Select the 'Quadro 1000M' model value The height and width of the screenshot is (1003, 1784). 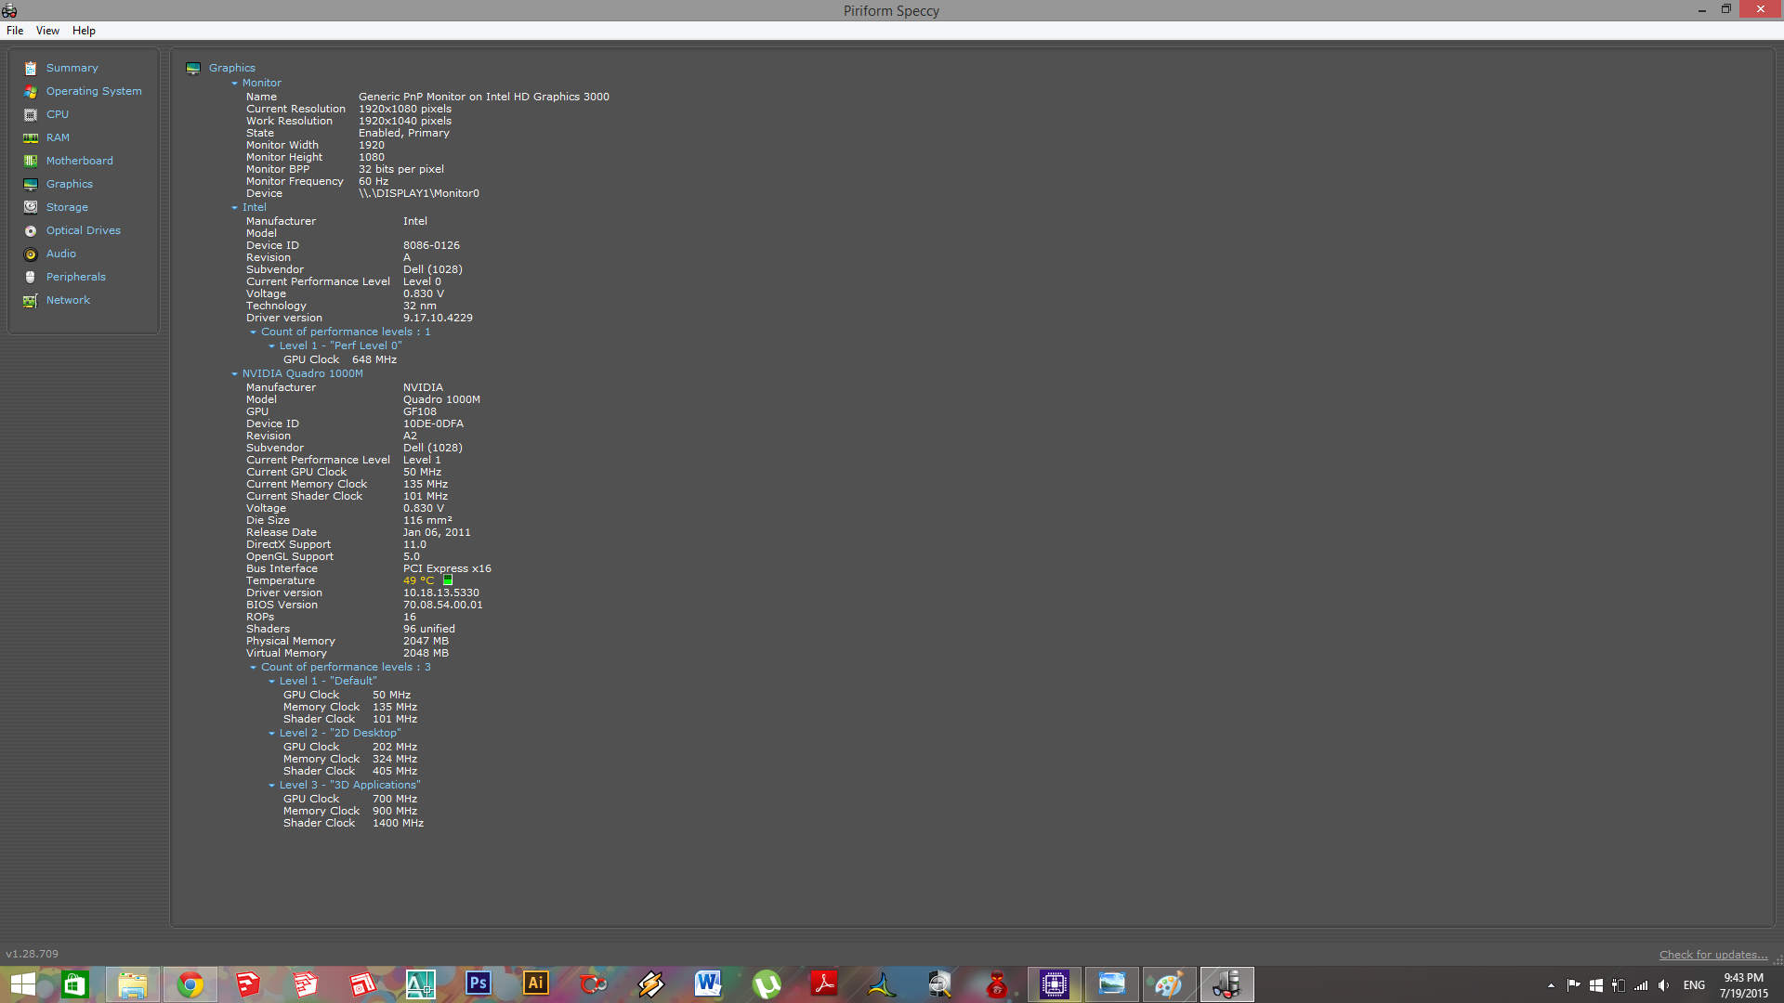441,399
